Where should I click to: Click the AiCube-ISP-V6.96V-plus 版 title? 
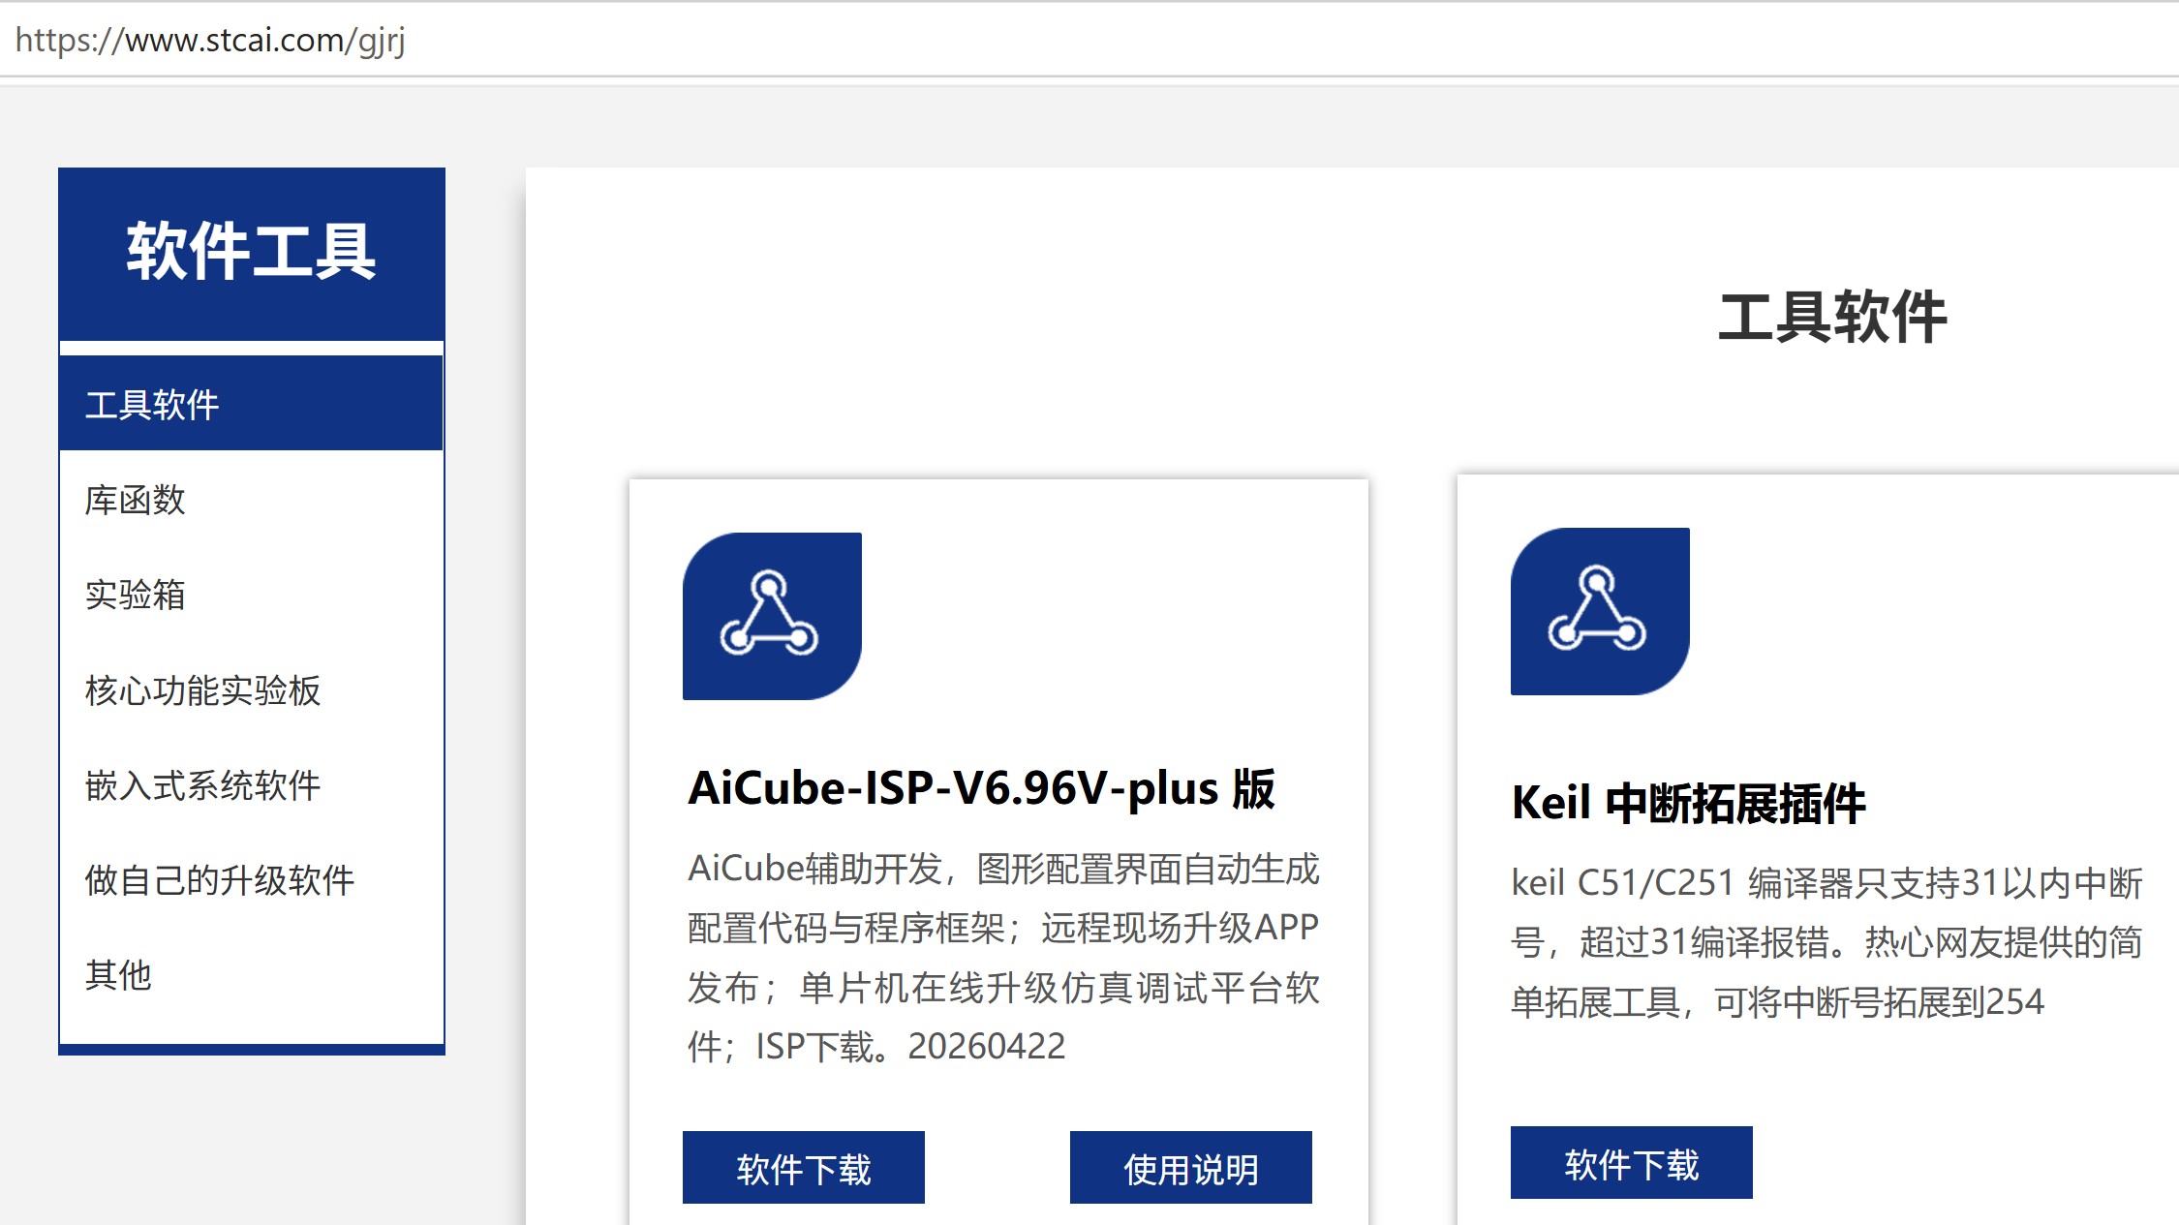981,788
